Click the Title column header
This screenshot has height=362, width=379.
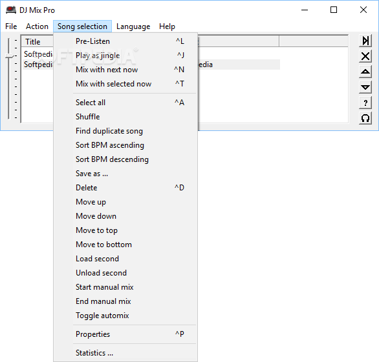38,41
